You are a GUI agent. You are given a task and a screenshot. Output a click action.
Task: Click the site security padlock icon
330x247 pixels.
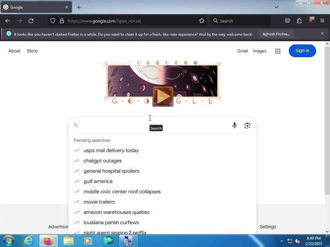point(62,21)
